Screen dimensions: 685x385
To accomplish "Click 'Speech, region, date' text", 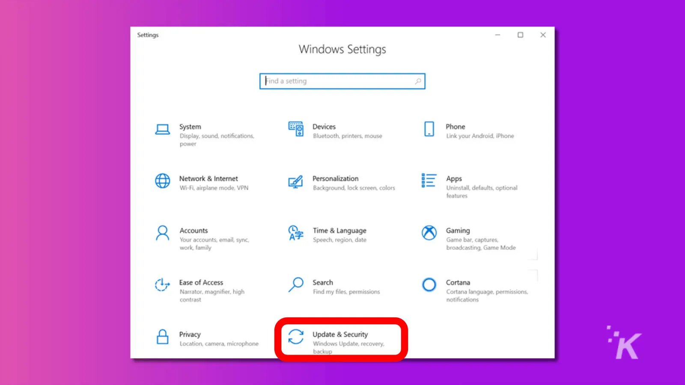I will tap(340, 240).
